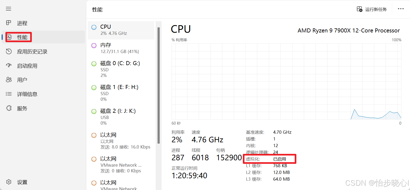Open Settings (设置) gear icon

tap(9, 182)
